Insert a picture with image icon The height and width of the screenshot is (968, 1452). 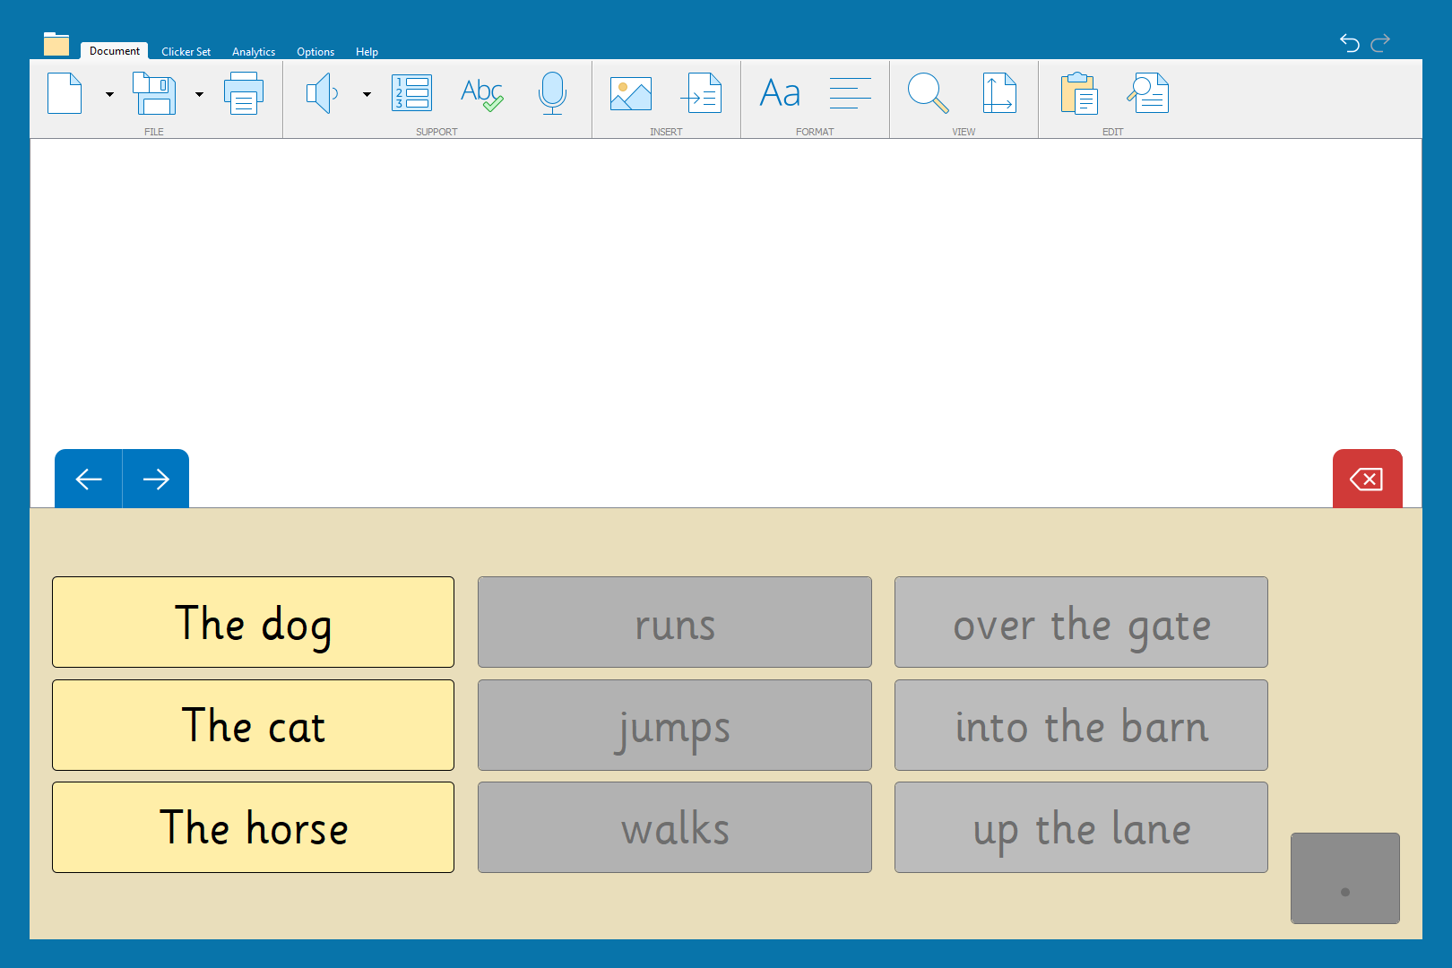point(631,94)
